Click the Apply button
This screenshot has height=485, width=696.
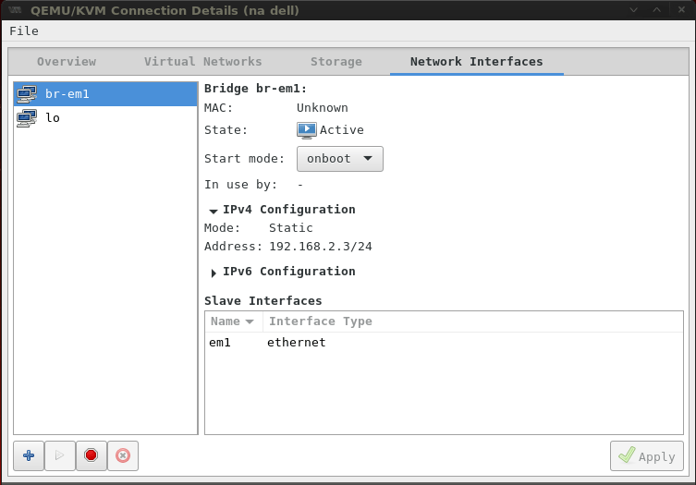click(x=647, y=455)
